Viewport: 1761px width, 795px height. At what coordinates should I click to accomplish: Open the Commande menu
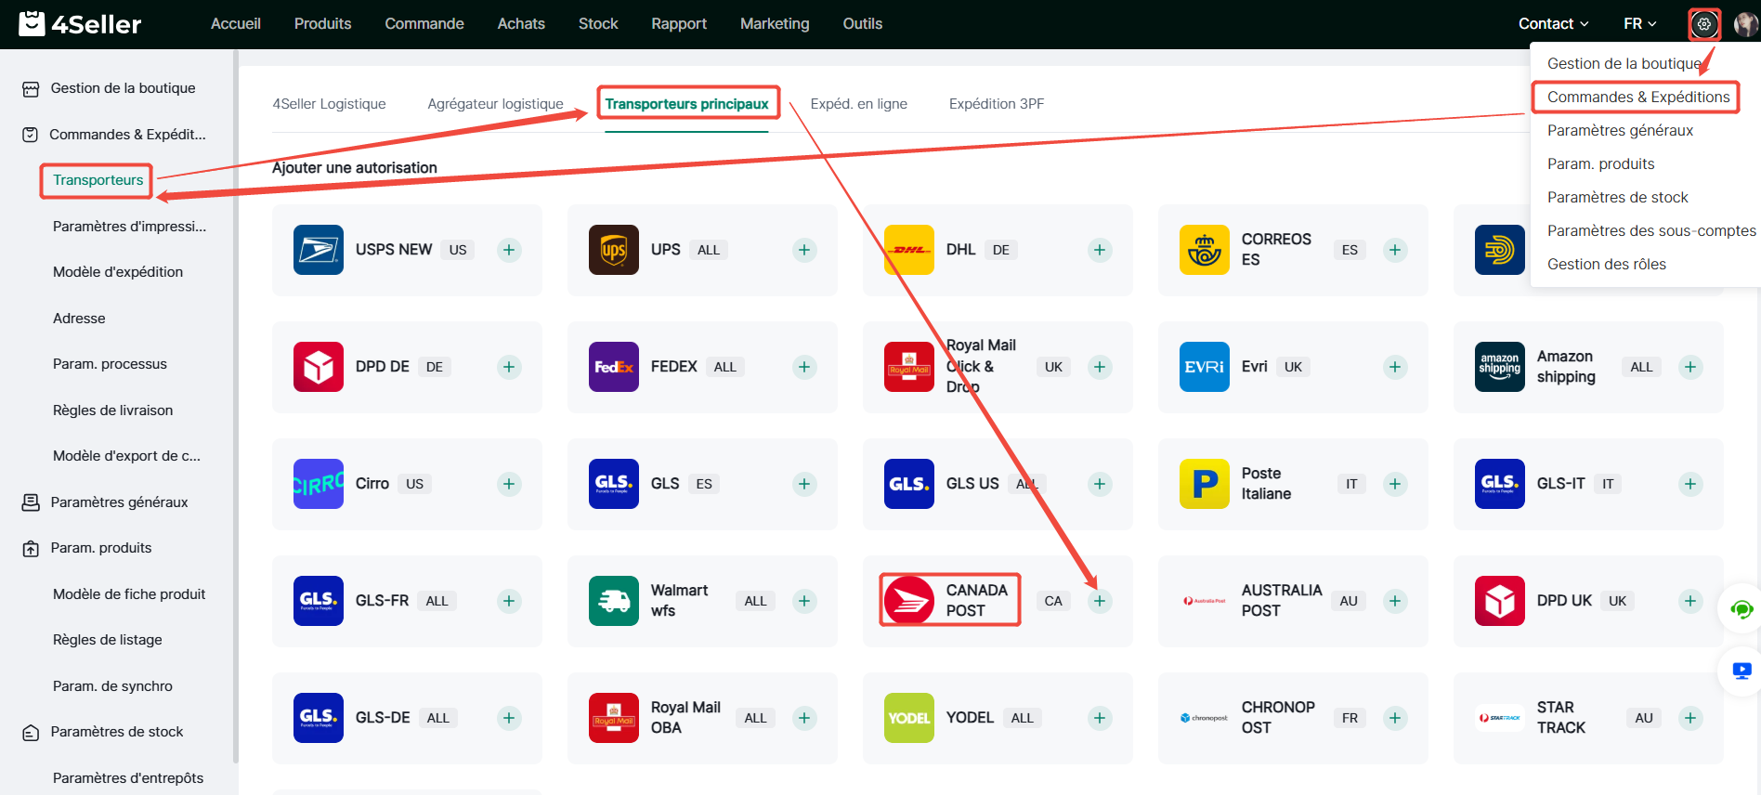tap(424, 24)
